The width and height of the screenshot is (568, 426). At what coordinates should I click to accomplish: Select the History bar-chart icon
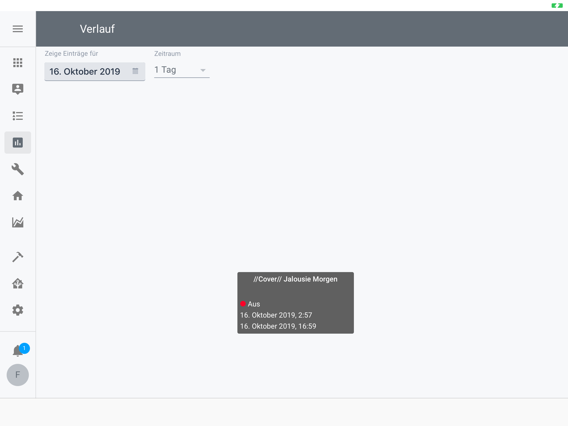pyautogui.click(x=18, y=143)
